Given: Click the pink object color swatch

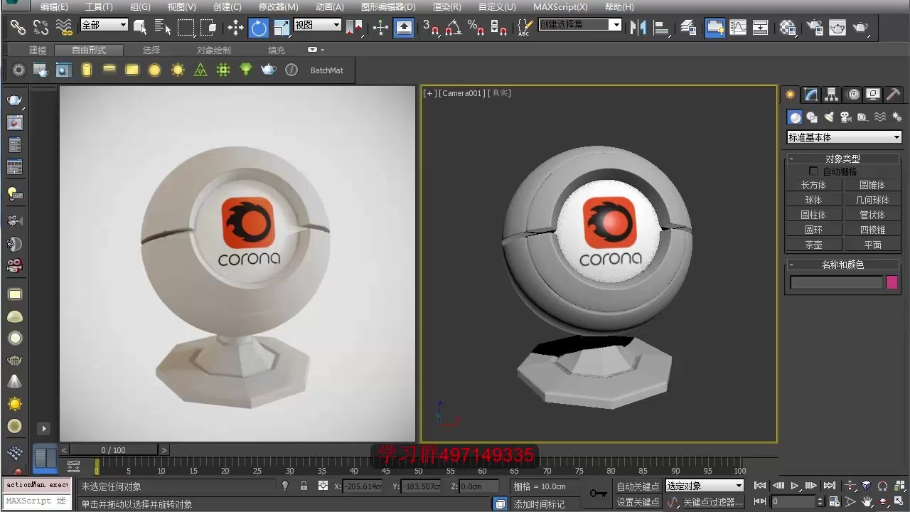Looking at the screenshot, I should point(892,282).
